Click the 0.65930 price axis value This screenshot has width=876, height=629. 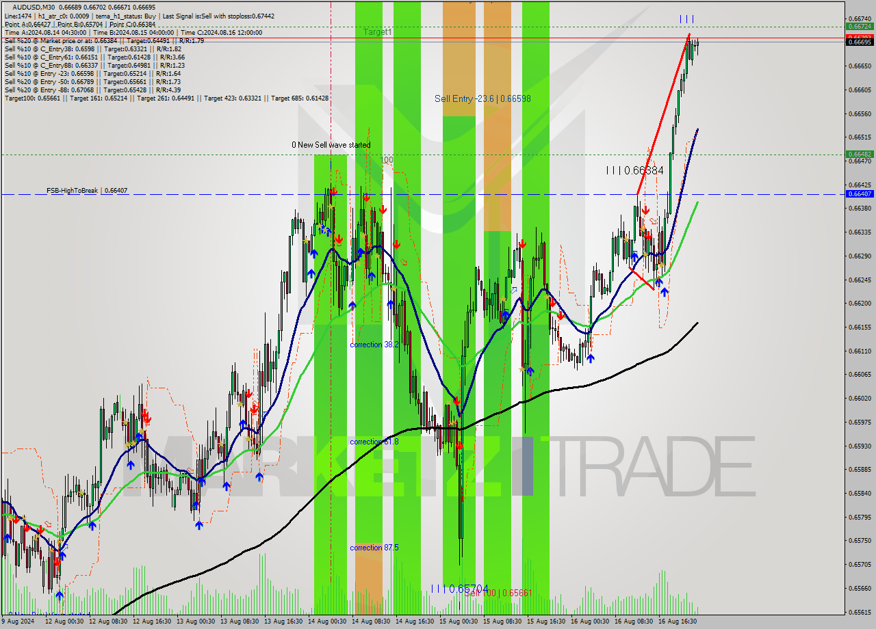[x=860, y=446]
